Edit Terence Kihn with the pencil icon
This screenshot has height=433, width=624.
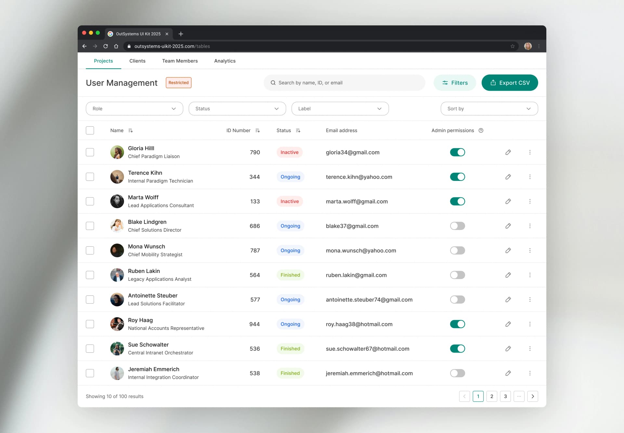(x=508, y=177)
